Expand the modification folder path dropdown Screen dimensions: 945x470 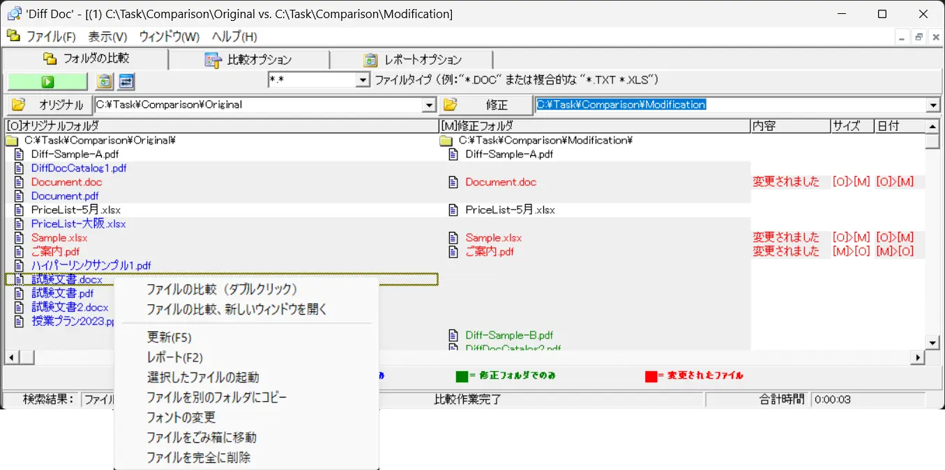933,105
